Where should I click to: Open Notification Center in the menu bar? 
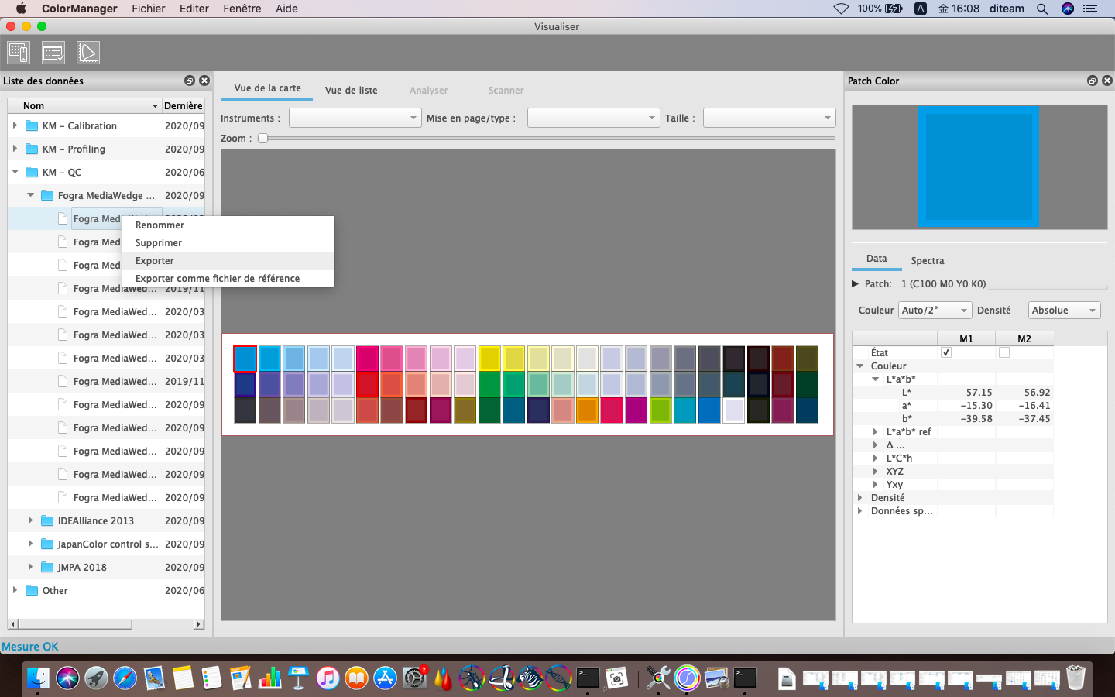tap(1090, 9)
